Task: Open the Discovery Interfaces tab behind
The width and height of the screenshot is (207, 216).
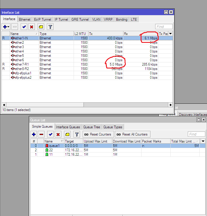Action: (x=193, y=114)
